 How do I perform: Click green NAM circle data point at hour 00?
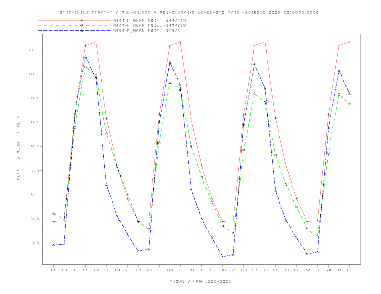[x=54, y=214]
